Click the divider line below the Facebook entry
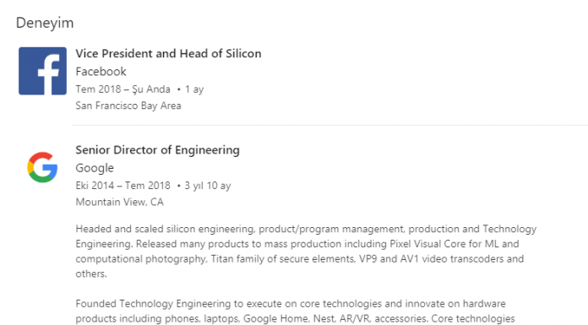The height and width of the screenshot is (325, 588). tap(330, 125)
